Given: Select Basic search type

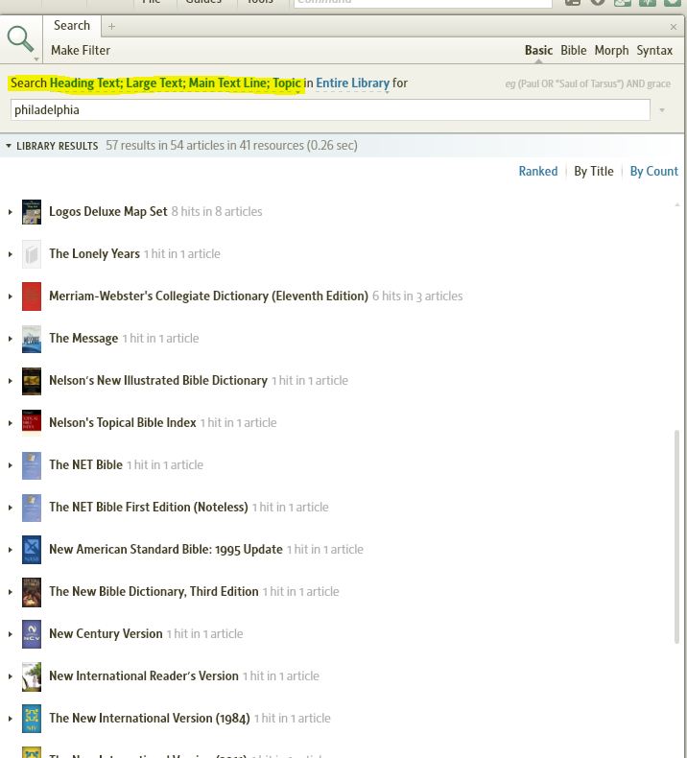Looking at the screenshot, I should click(x=538, y=50).
